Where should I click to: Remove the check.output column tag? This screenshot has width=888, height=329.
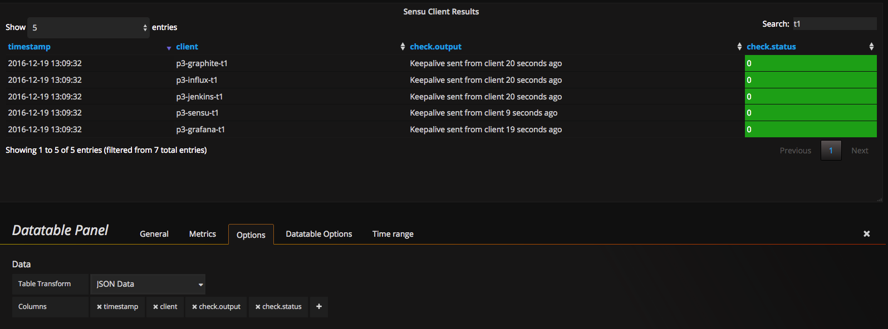pos(195,307)
